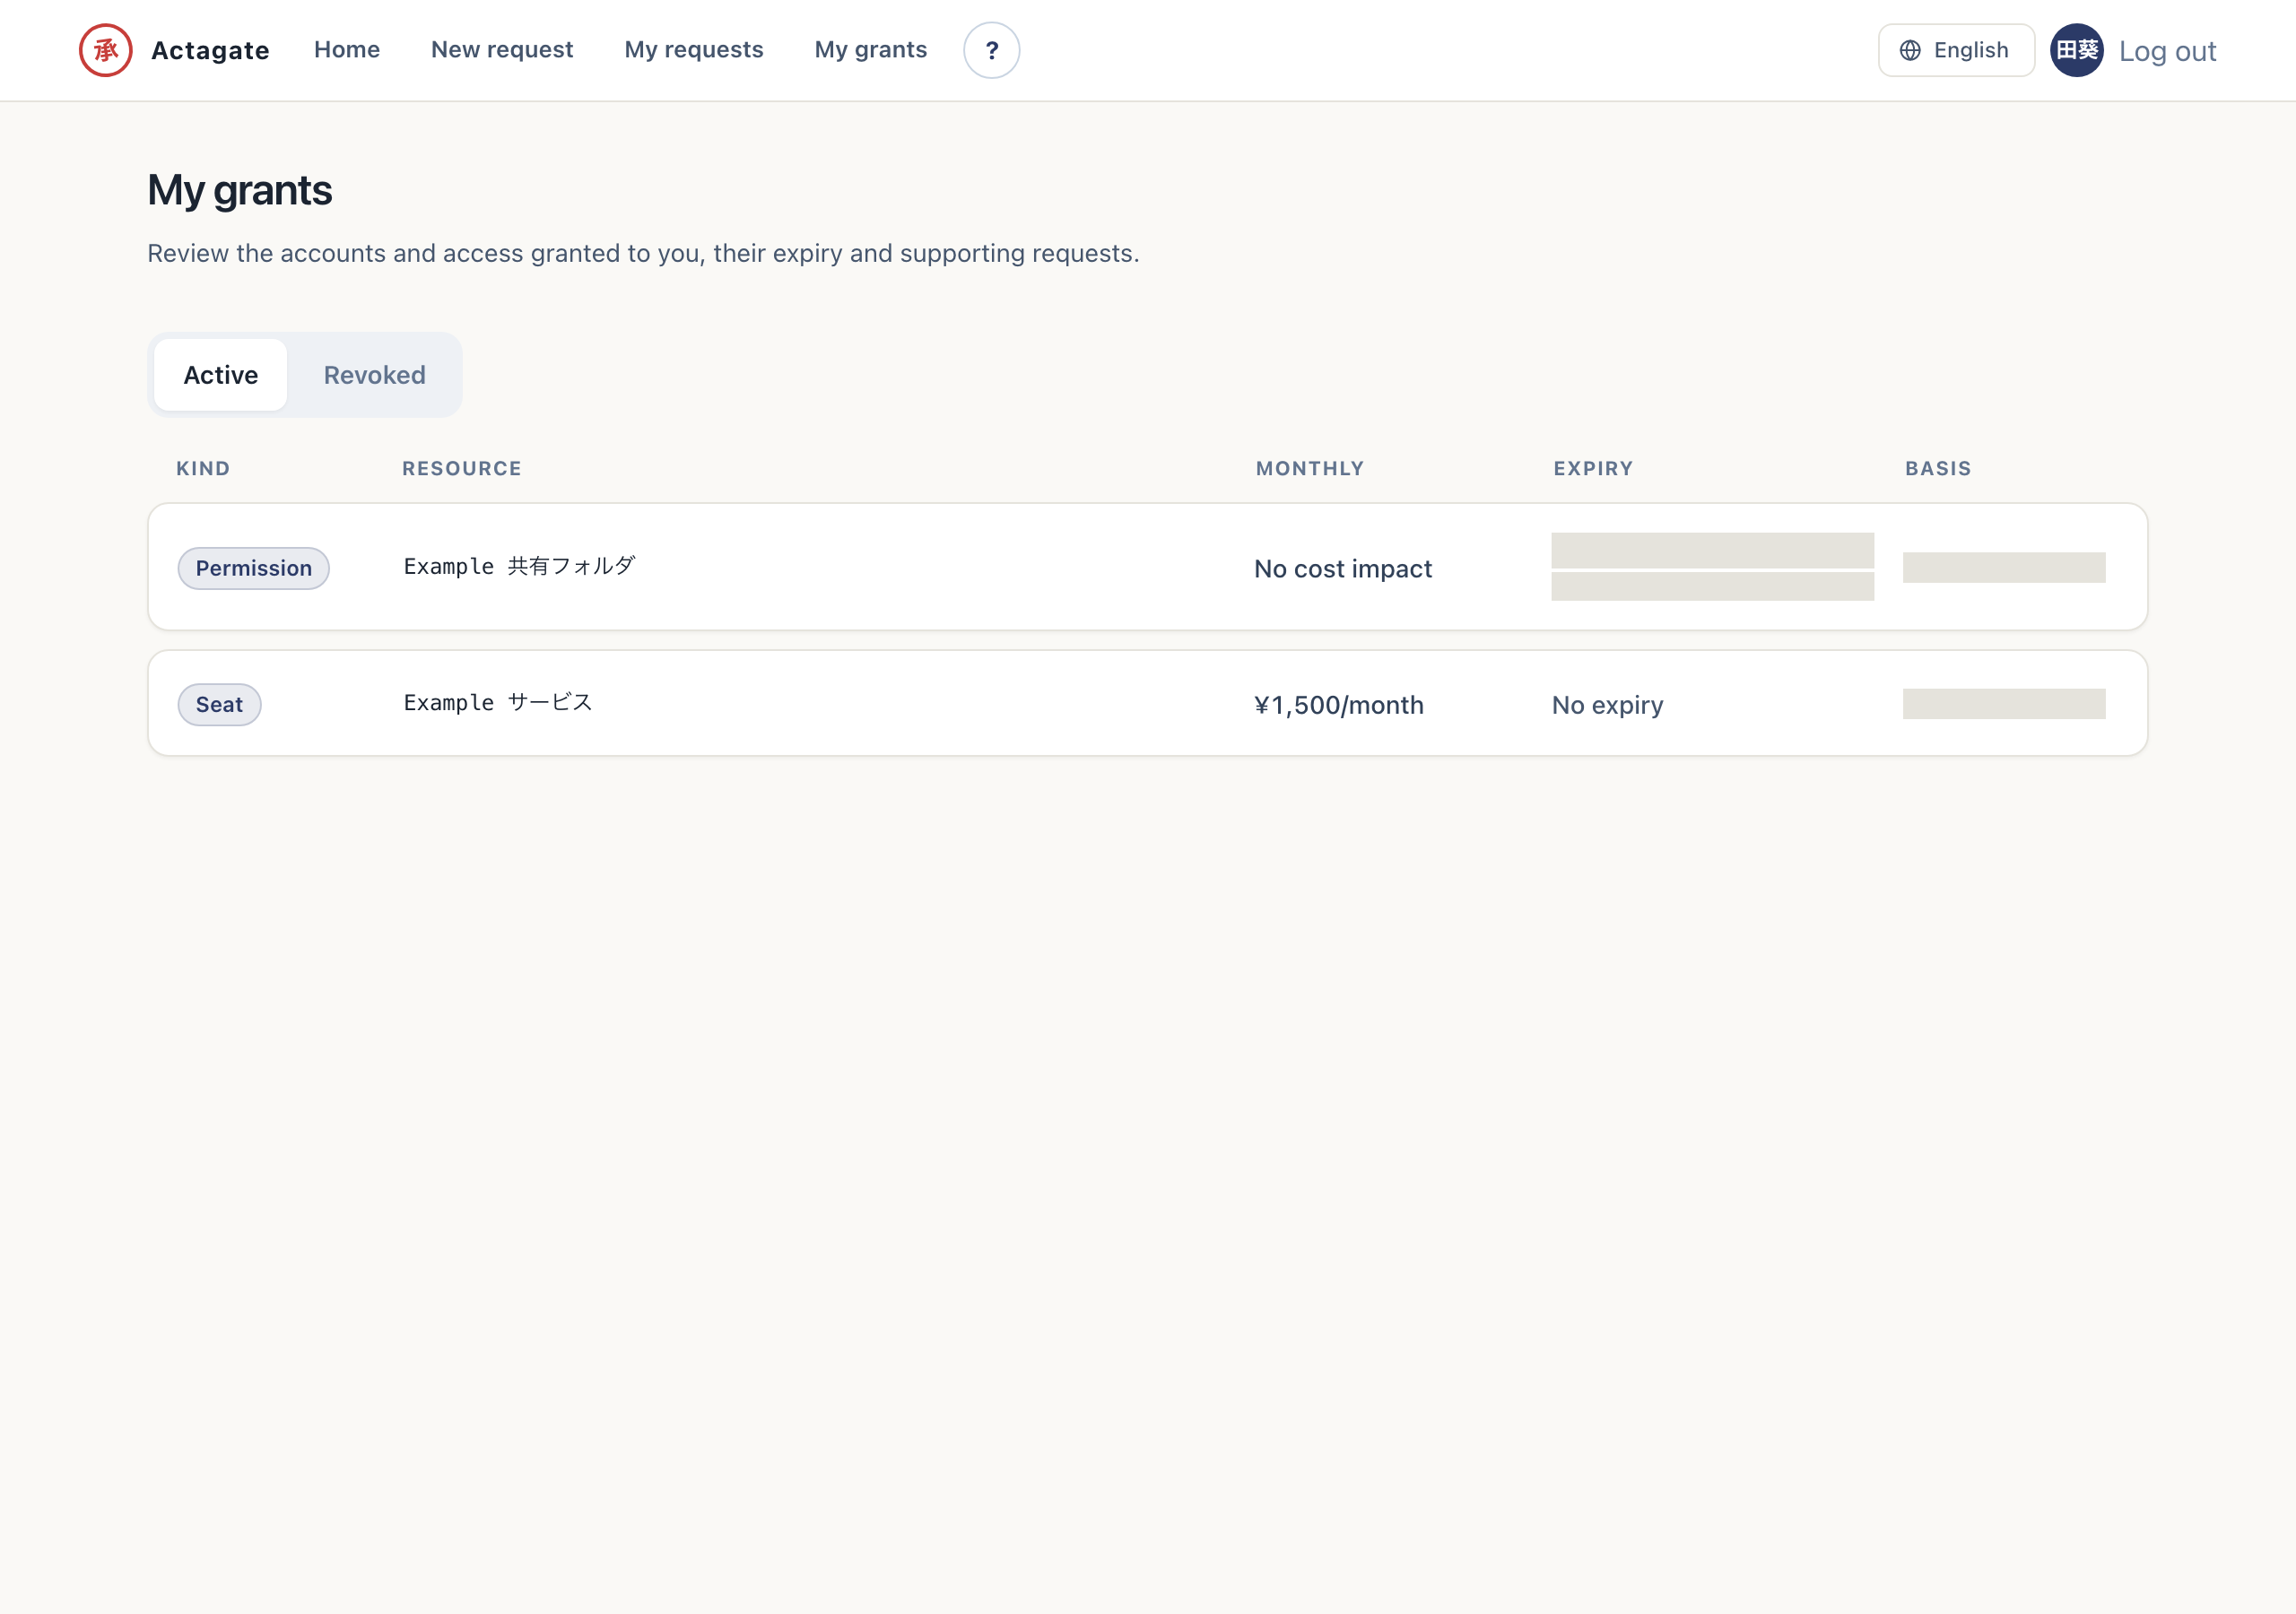Click the KIND column header
Image resolution: width=2296 pixels, height=1614 pixels.
coord(203,468)
